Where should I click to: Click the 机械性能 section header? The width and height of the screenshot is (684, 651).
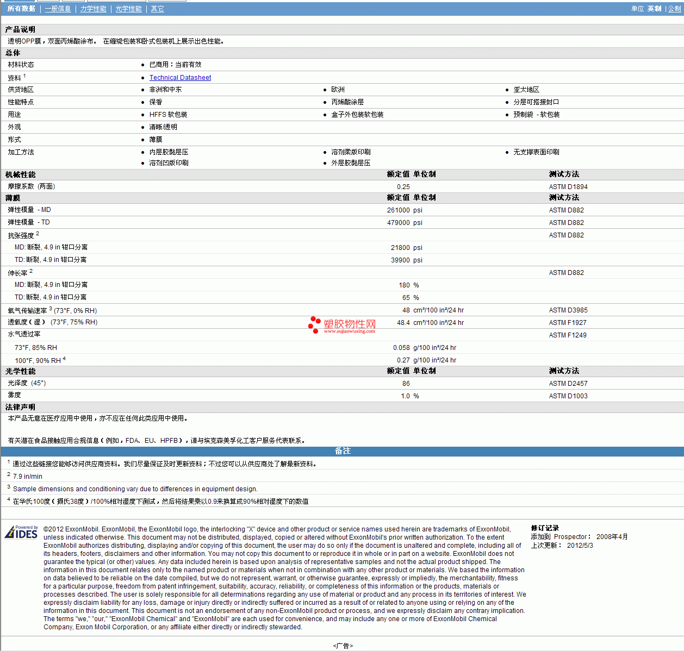tap(21, 174)
